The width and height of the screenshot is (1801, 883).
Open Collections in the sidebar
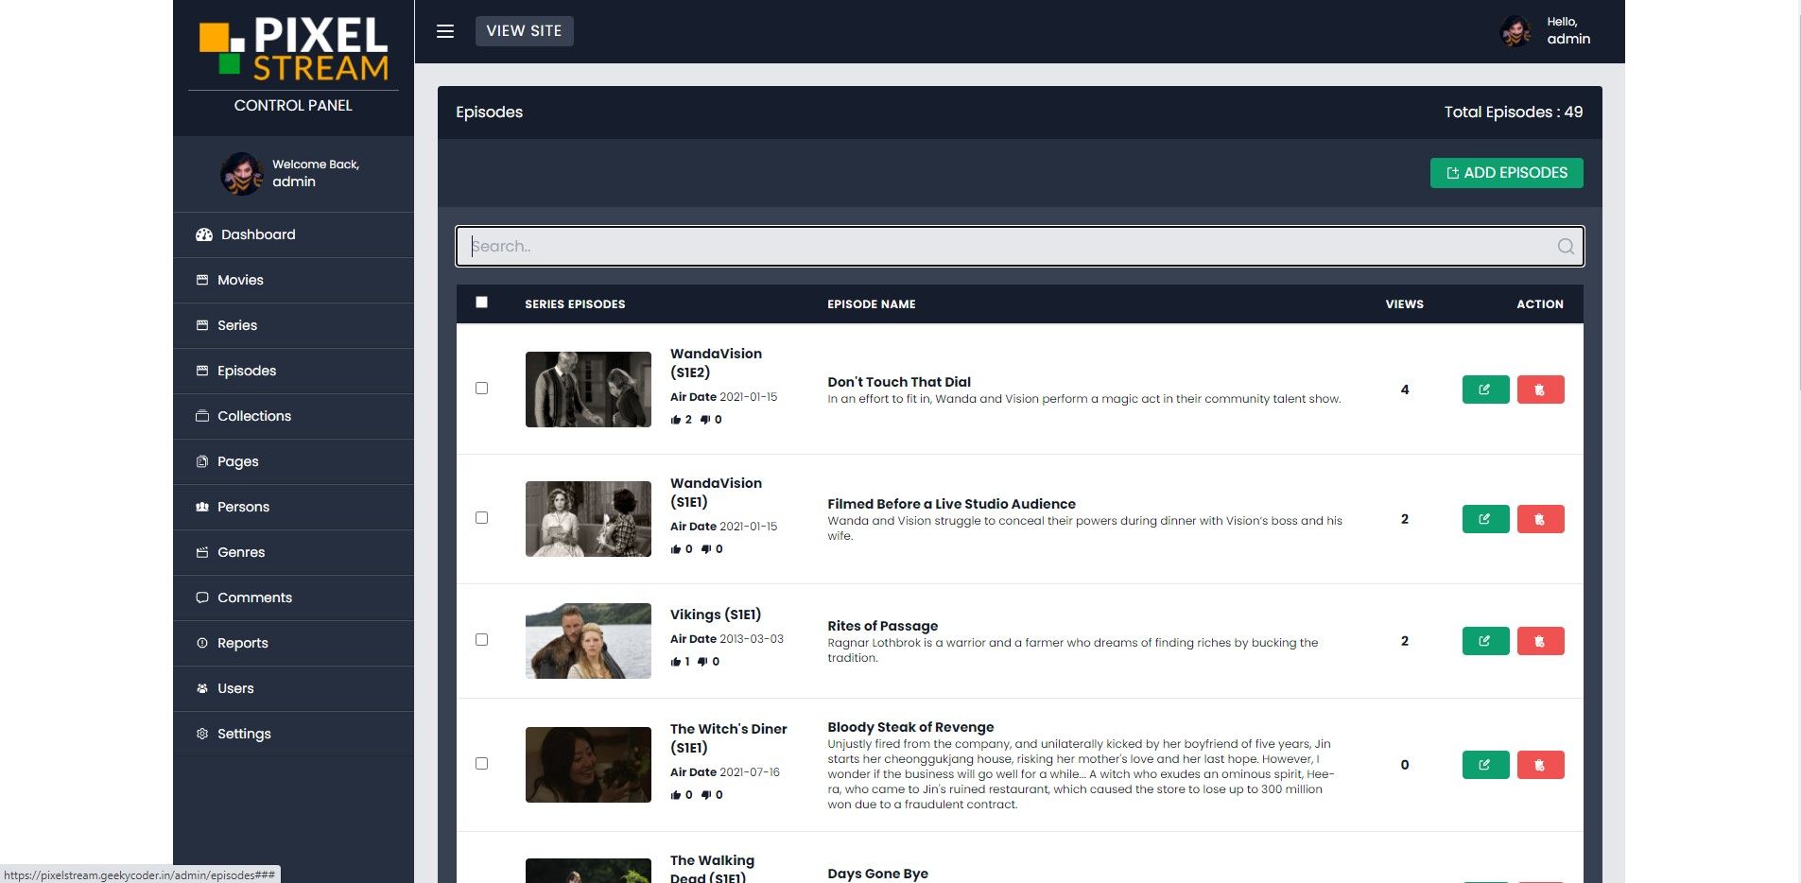tap(293, 416)
